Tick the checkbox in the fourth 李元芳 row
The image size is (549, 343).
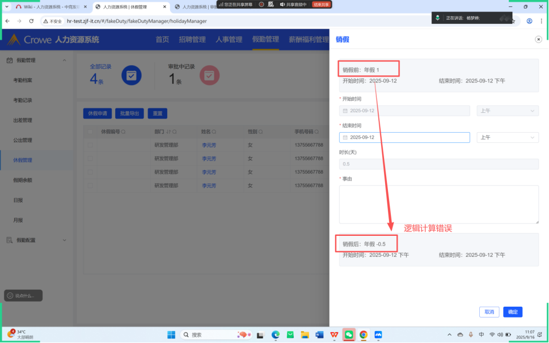click(x=90, y=185)
